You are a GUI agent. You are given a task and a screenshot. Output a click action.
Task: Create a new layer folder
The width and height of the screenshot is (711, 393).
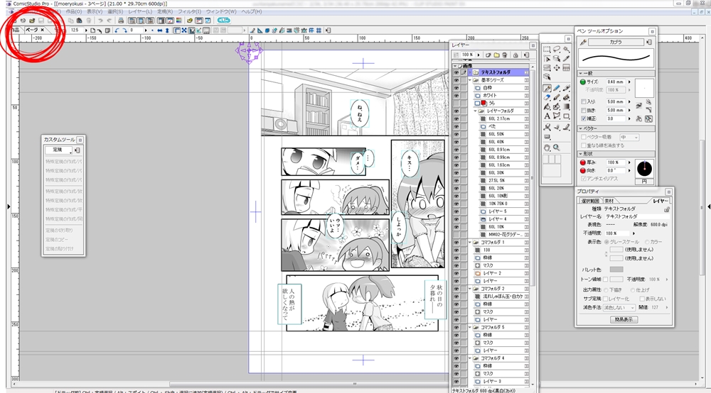tap(496, 55)
